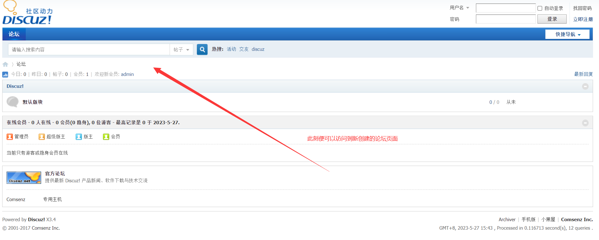Click the Comsenz friend link
This screenshot has width=599, height=240.
tap(16, 200)
